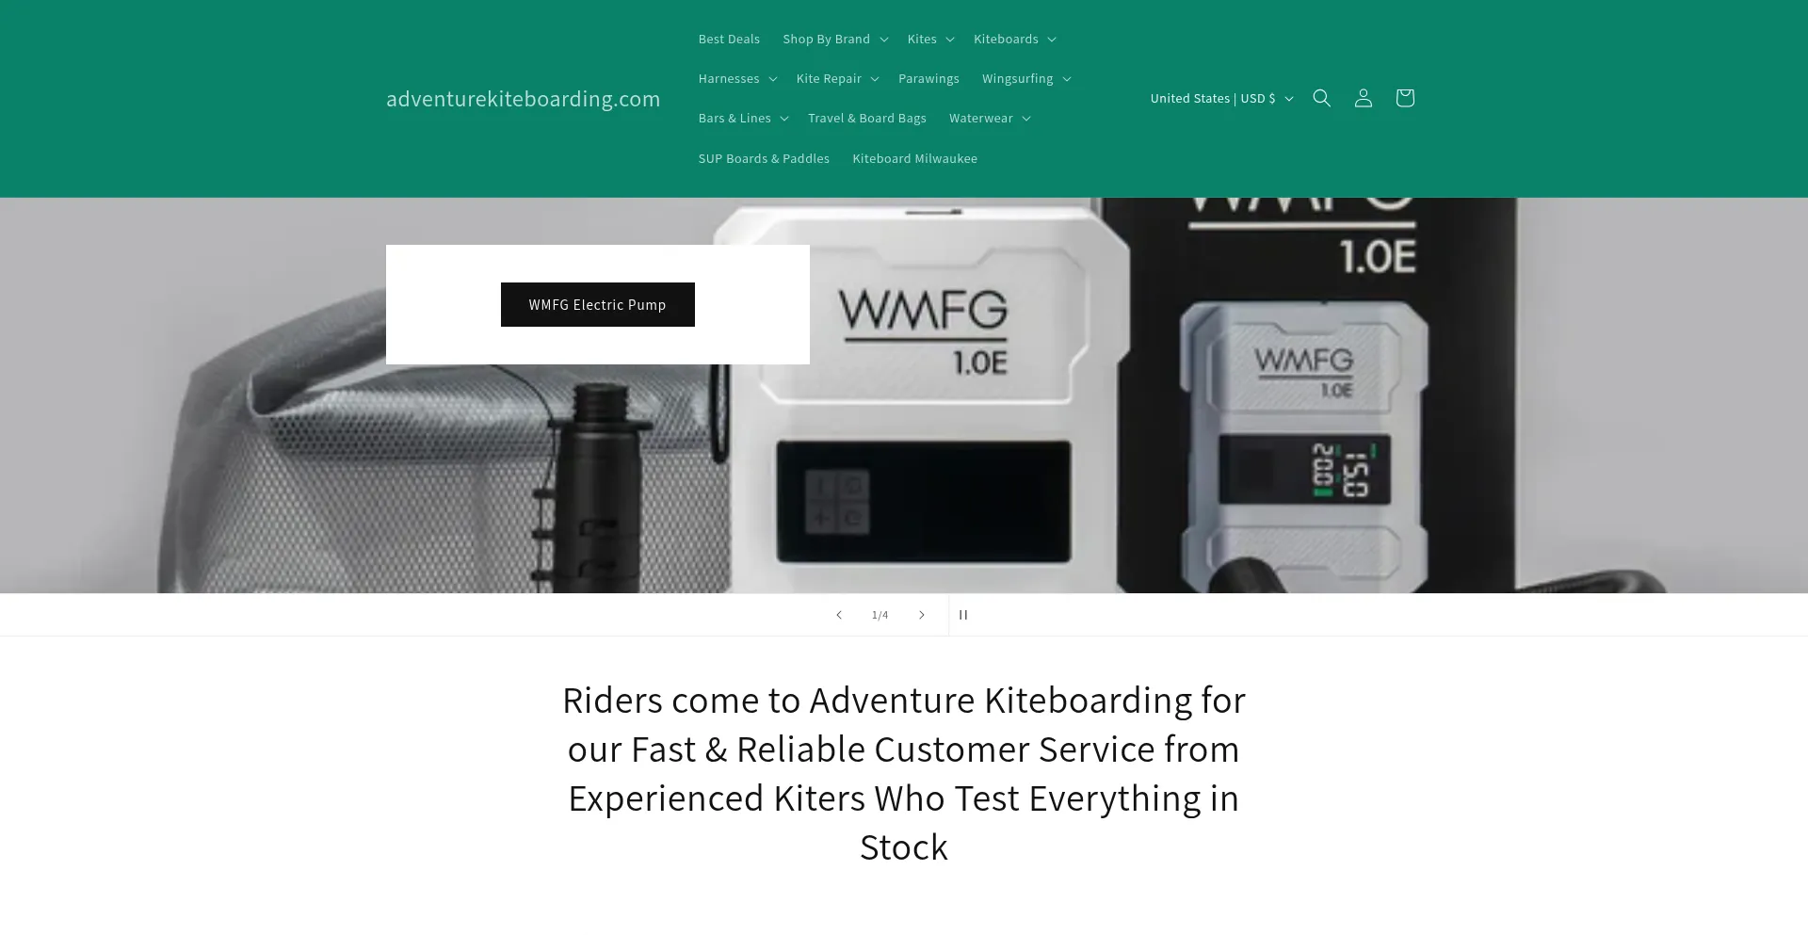1808x935 pixels.
Task: Open Travel & Board Bags page
Action: [x=867, y=118]
